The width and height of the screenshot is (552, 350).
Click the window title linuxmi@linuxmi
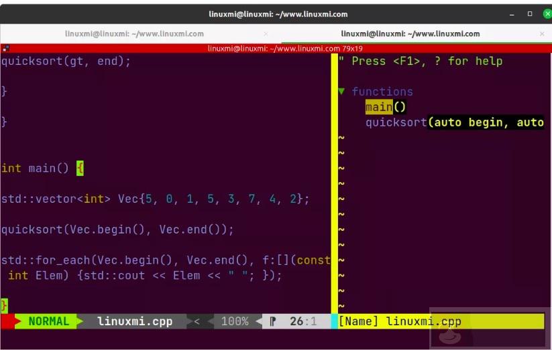pos(278,14)
